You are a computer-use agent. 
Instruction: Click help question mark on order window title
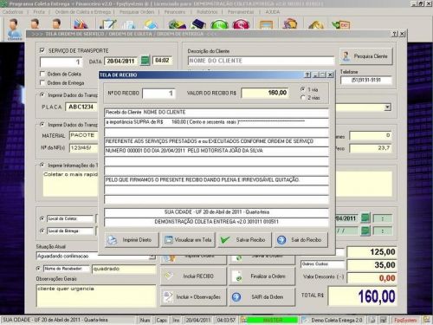point(395,34)
